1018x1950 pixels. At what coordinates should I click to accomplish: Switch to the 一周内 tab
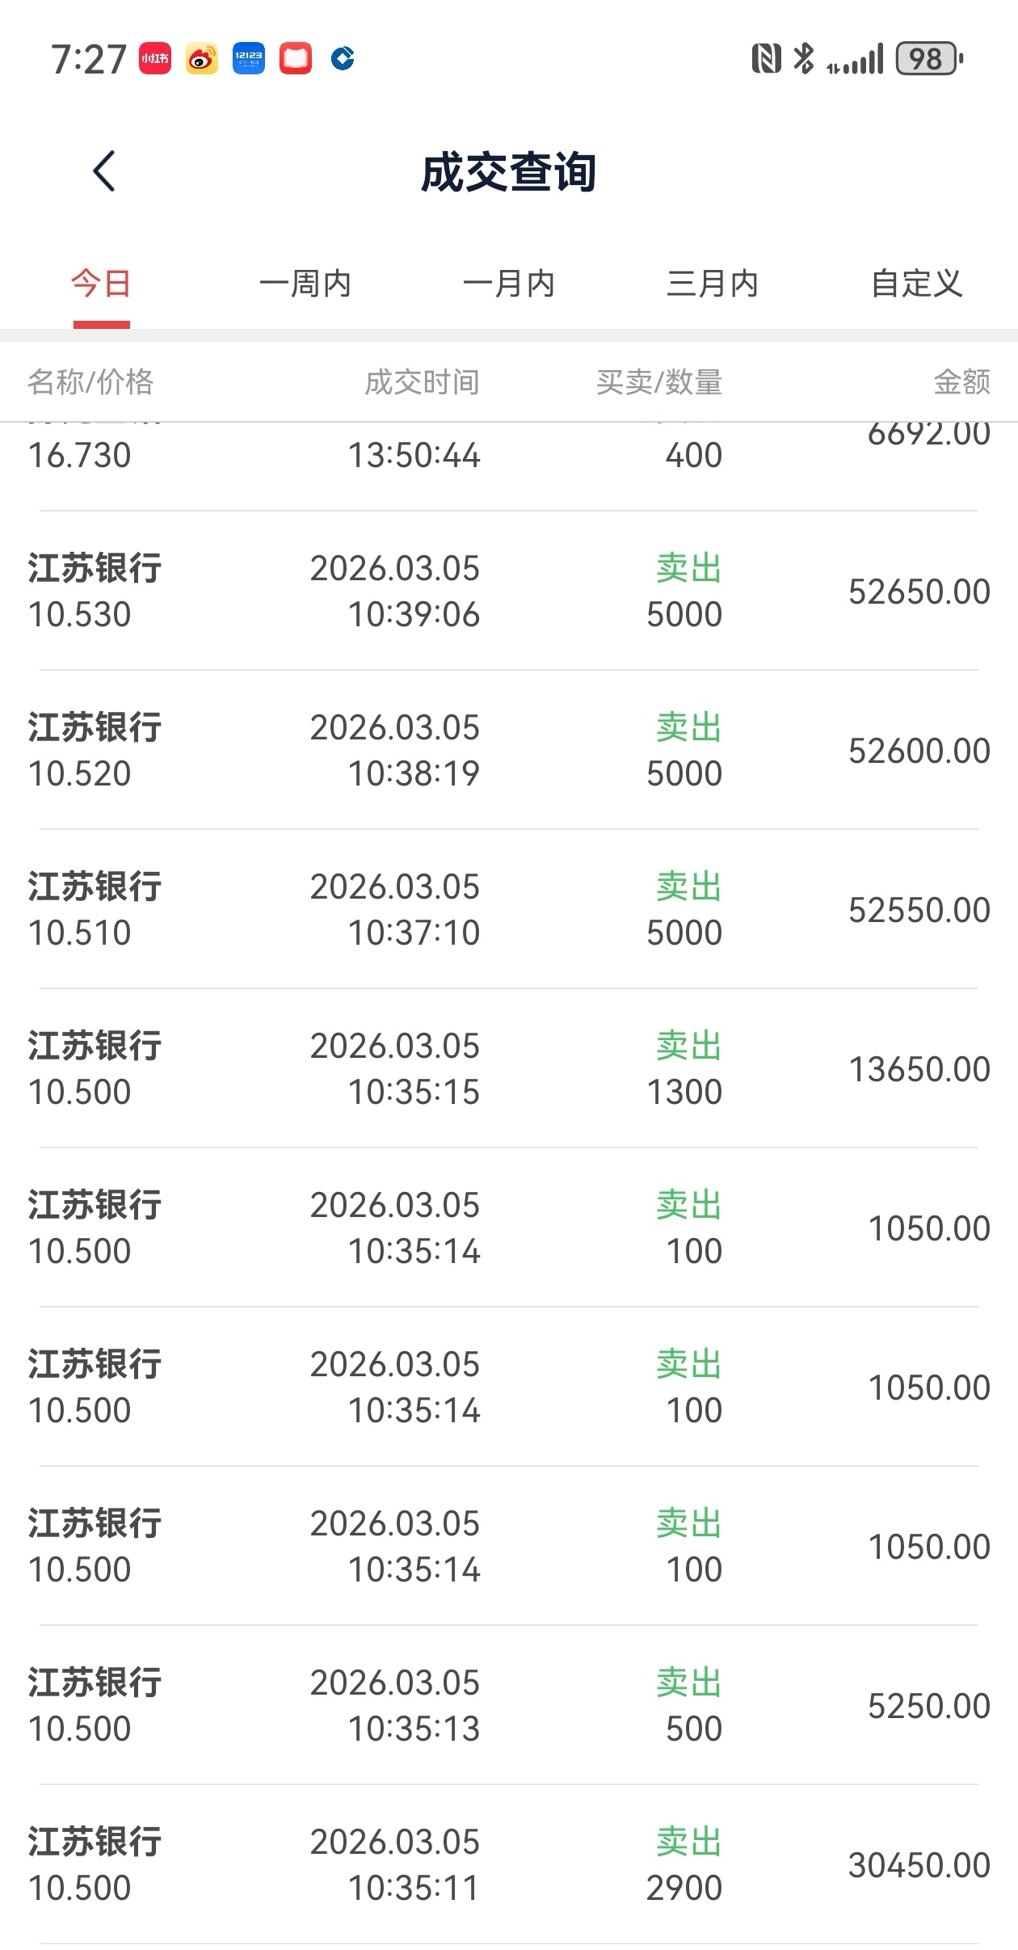(305, 284)
